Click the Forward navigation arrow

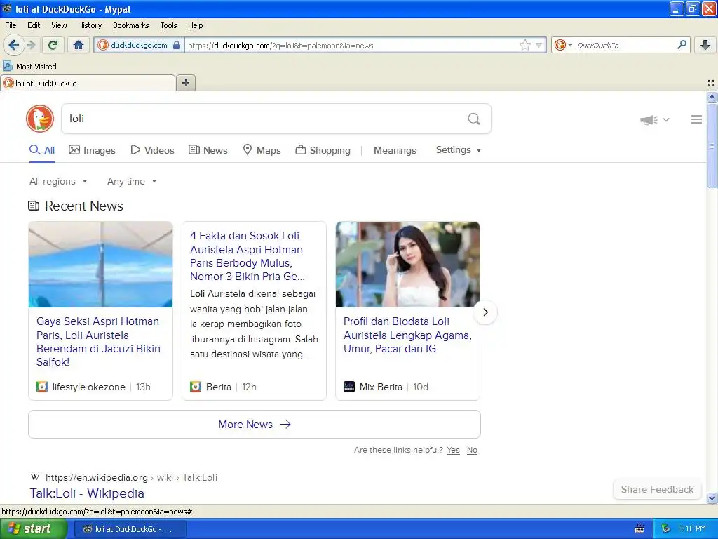pos(31,45)
